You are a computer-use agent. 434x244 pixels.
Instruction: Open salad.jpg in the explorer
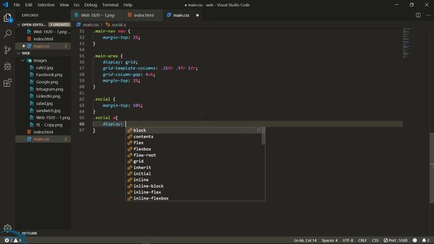coord(44,104)
